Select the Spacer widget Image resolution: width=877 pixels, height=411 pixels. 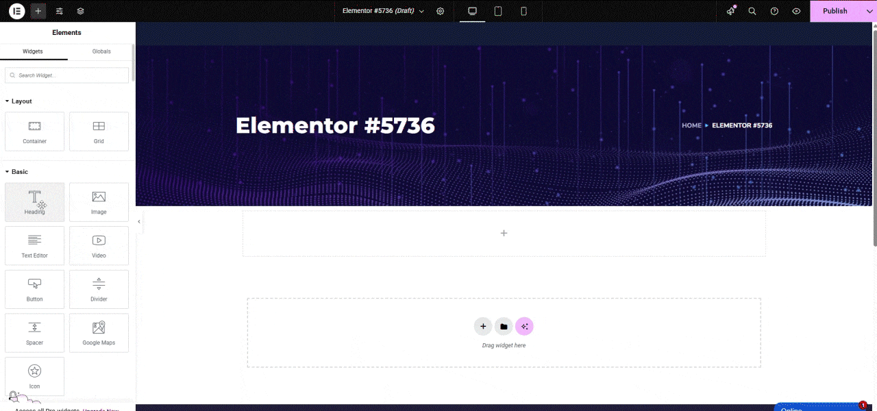pyautogui.click(x=34, y=333)
